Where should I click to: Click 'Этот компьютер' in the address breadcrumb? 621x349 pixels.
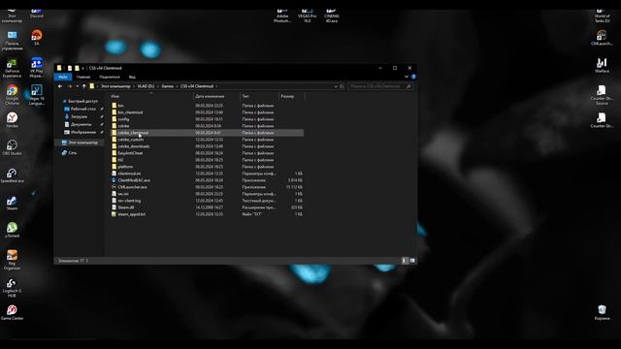115,86
